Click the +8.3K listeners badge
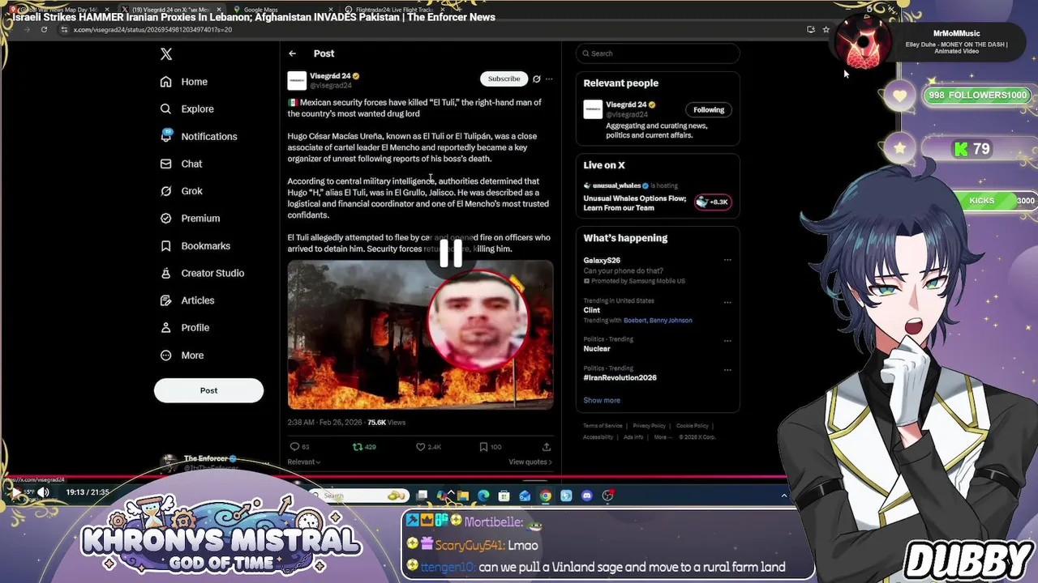This screenshot has width=1038, height=583. (x=713, y=202)
